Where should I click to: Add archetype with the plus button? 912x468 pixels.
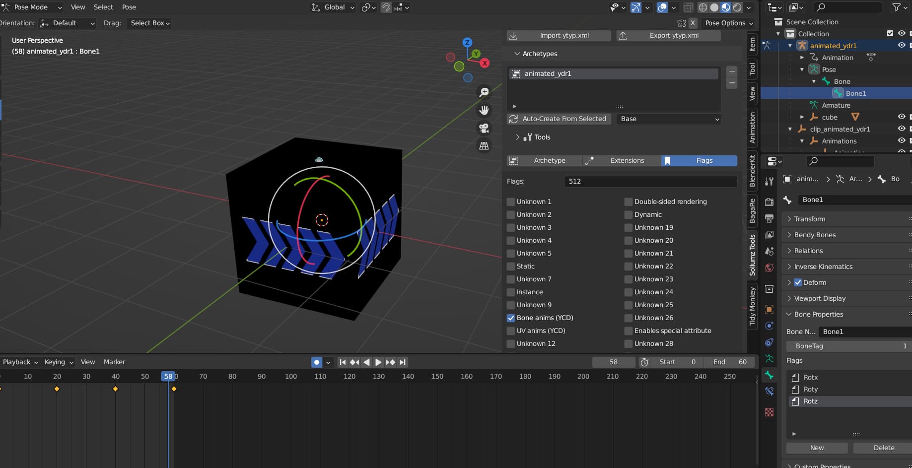[732, 71]
